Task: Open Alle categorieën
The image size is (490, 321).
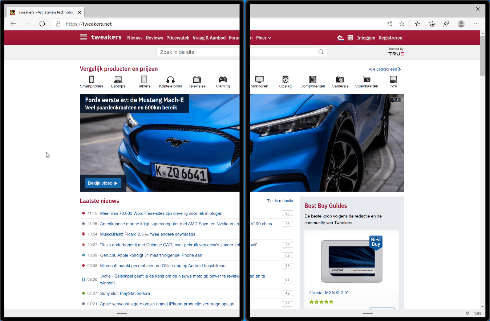Action: pyautogui.click(x=382, y=69)
